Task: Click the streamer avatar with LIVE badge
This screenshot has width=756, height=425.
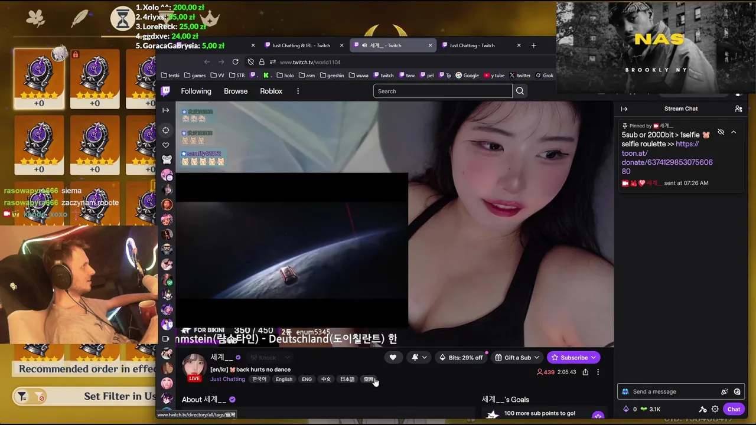Action: (x=194, y=367)
